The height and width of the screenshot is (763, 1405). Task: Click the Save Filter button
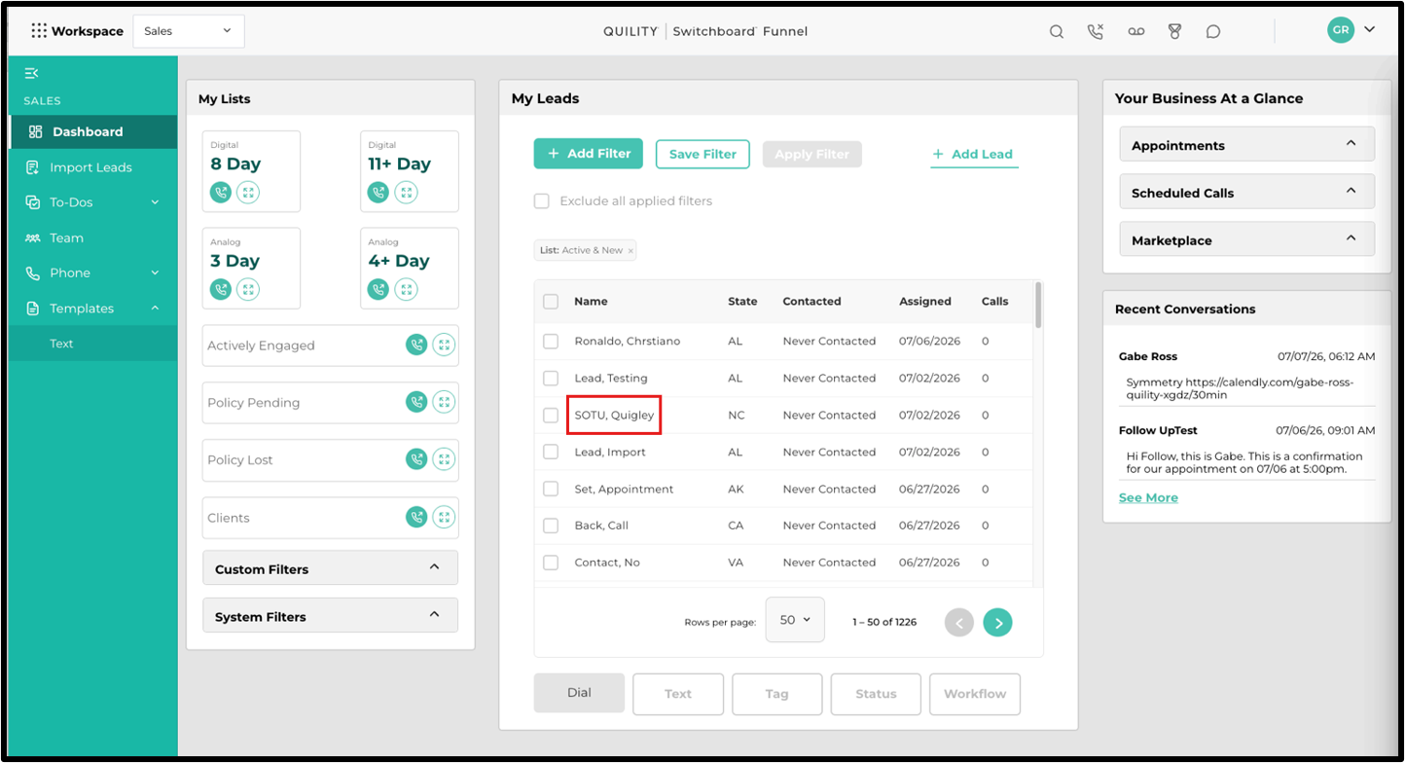pyautogui.click(x=702, y=154)
